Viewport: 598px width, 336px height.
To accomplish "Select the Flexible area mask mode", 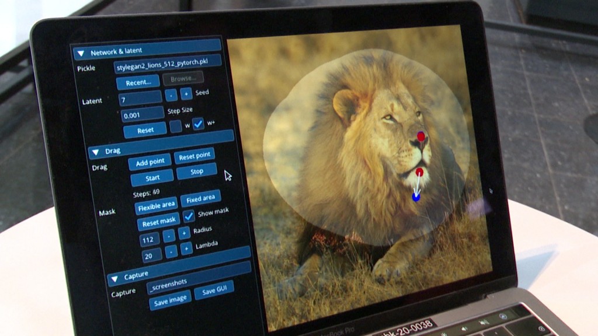I will (x=157, y=206).
